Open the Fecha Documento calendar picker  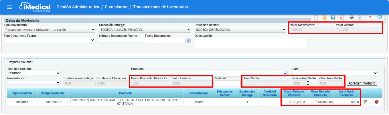(x=189, y=41)
